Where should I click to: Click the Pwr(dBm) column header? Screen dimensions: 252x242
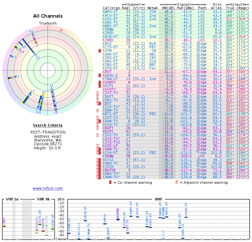[x=186, y=8]
